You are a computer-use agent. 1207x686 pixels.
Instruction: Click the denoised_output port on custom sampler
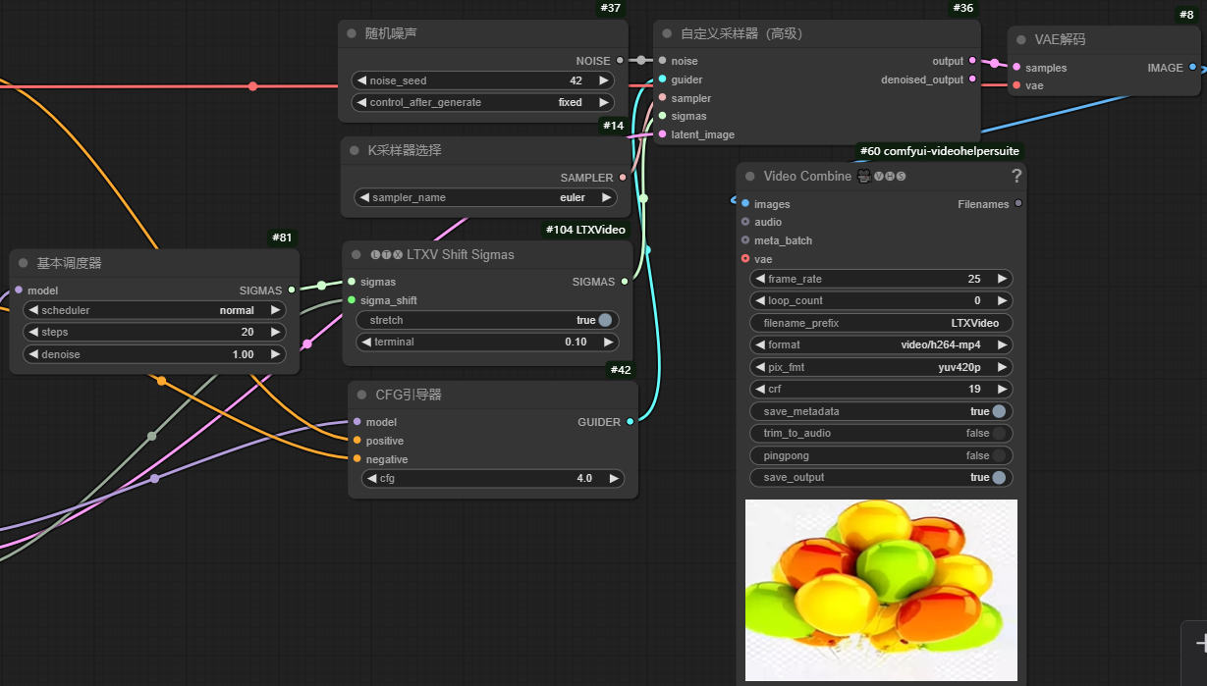972,79
